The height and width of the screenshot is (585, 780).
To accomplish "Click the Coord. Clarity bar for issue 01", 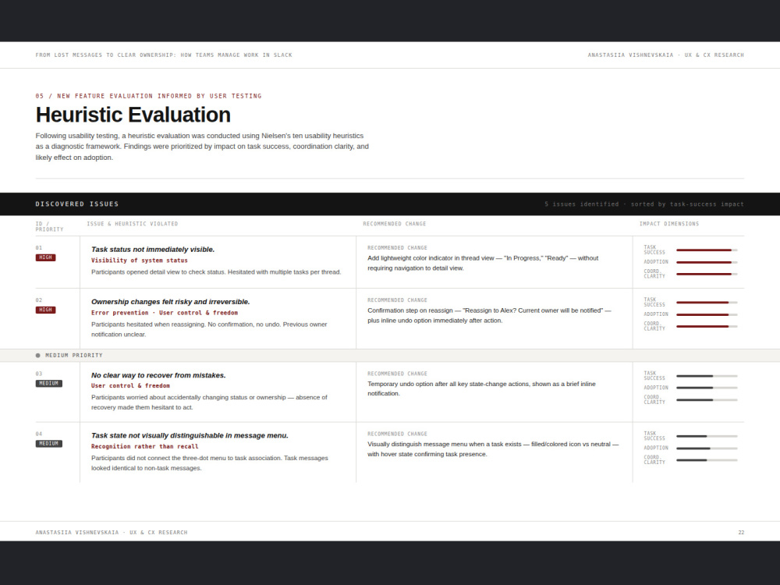I will click(707, 274).
